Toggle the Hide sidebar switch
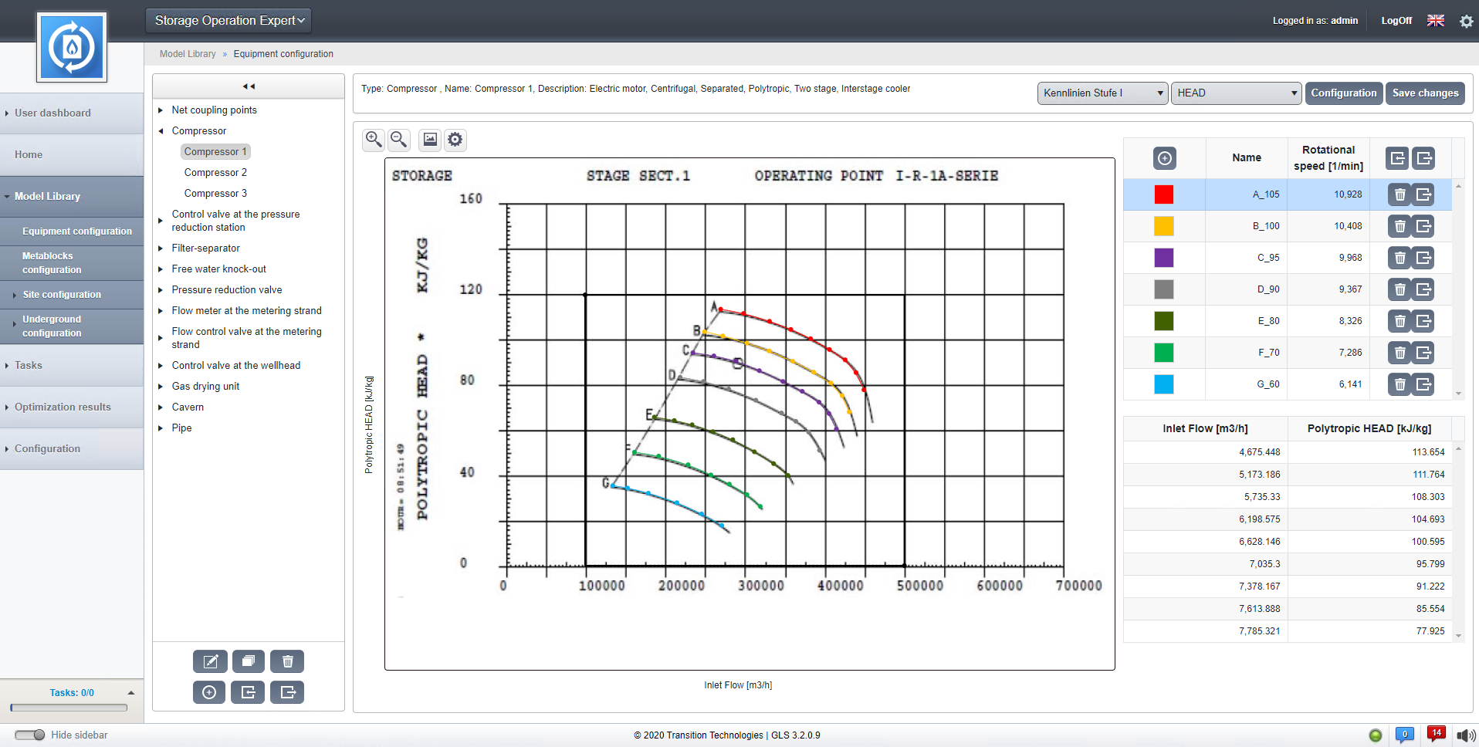The width and height of the screenshot is (1479, 747). (30, 735)
